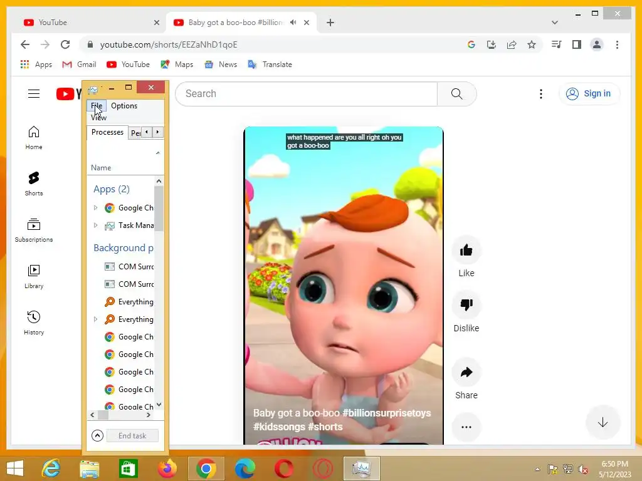Image resolution: width=642 pixels, height=481 pixels.
Task: Open the YouTube hamburger guide menu
Action: coord(34,94)
